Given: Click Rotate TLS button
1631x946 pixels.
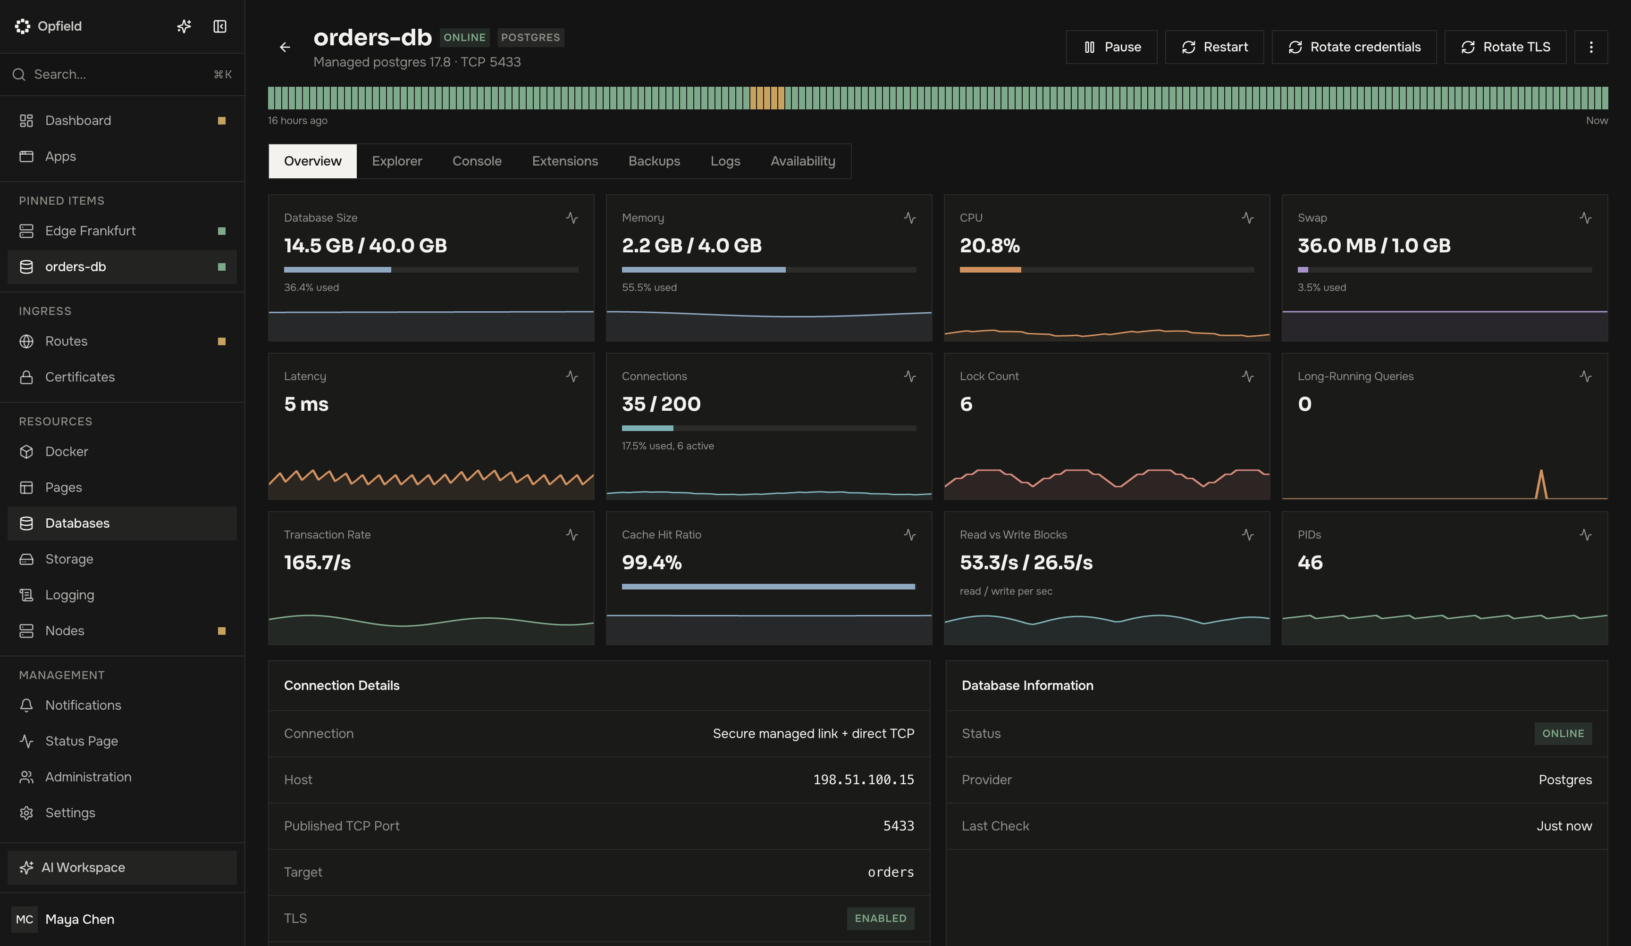Looking at the screenshot, I should pos(1505,47).
